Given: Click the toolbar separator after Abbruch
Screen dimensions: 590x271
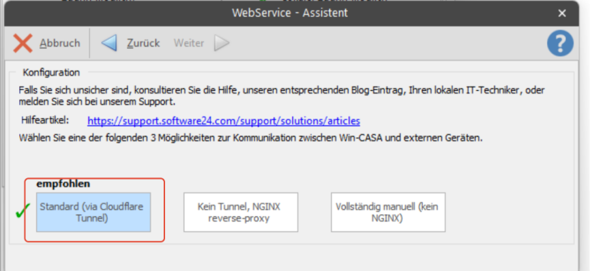Looking at the screenshot, I should pos(89,43).
